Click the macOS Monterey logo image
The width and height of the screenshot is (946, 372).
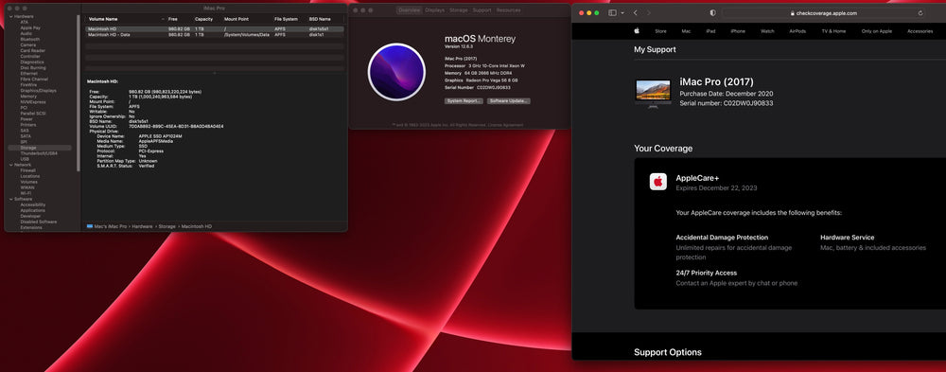[396, 71]
